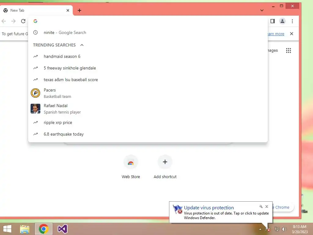Click the Add shortcut button

click(x=165, y=167)
